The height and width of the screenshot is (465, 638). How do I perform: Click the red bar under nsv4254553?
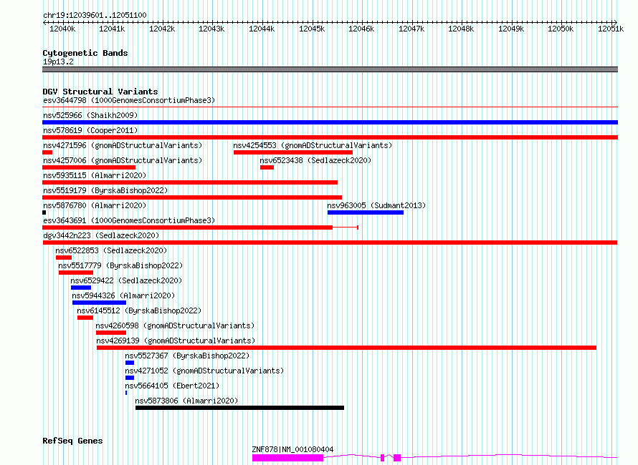[x=293, y=152]
